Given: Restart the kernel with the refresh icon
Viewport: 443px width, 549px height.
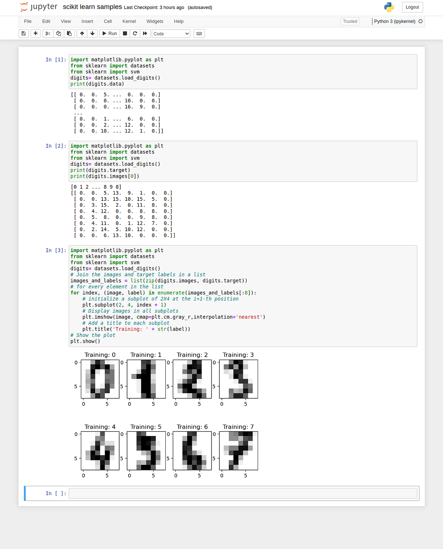Looking at the screenshot, I should pyautogui.click(x=135, y=34).
